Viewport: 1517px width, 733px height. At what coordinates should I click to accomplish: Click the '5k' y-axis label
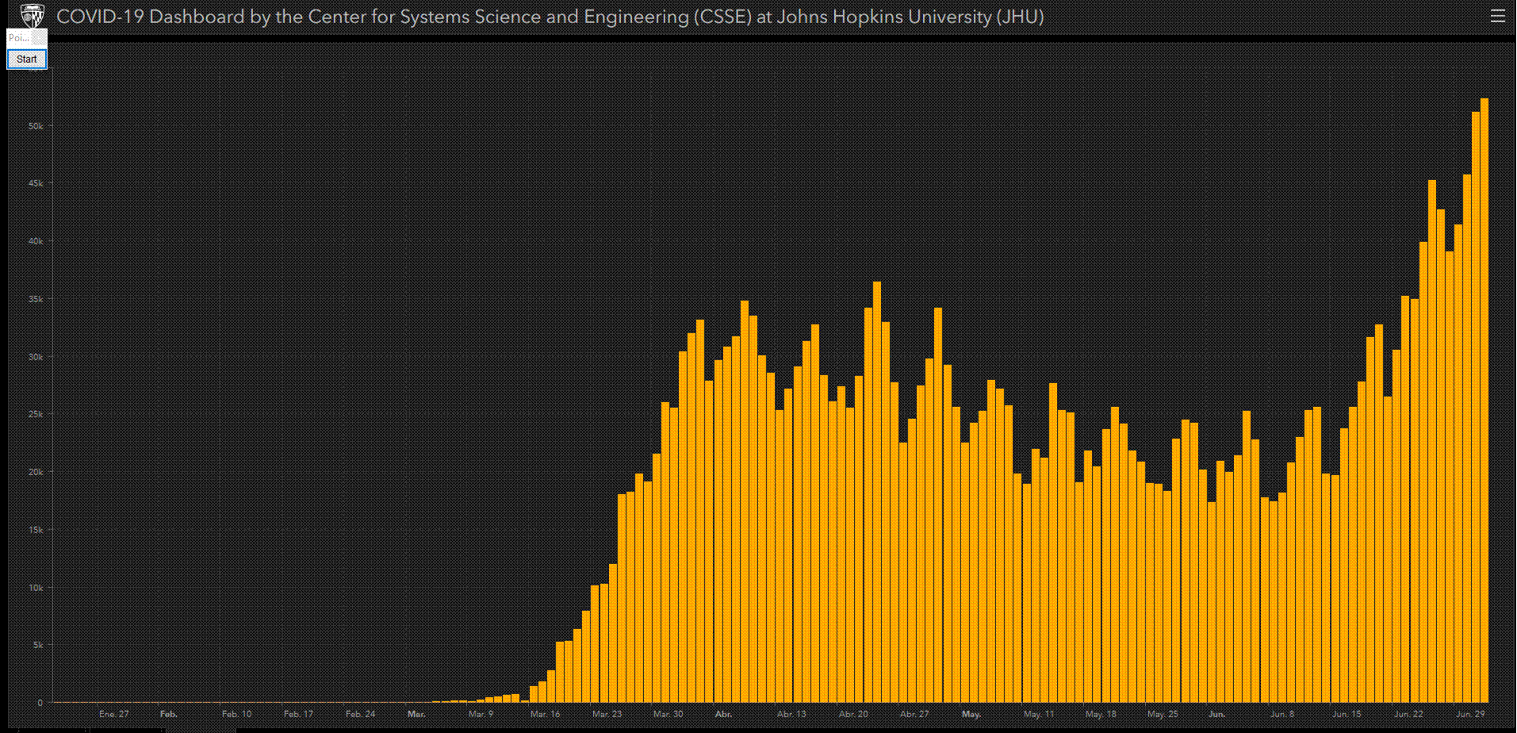pyautogui.click(x=38, y=645)
